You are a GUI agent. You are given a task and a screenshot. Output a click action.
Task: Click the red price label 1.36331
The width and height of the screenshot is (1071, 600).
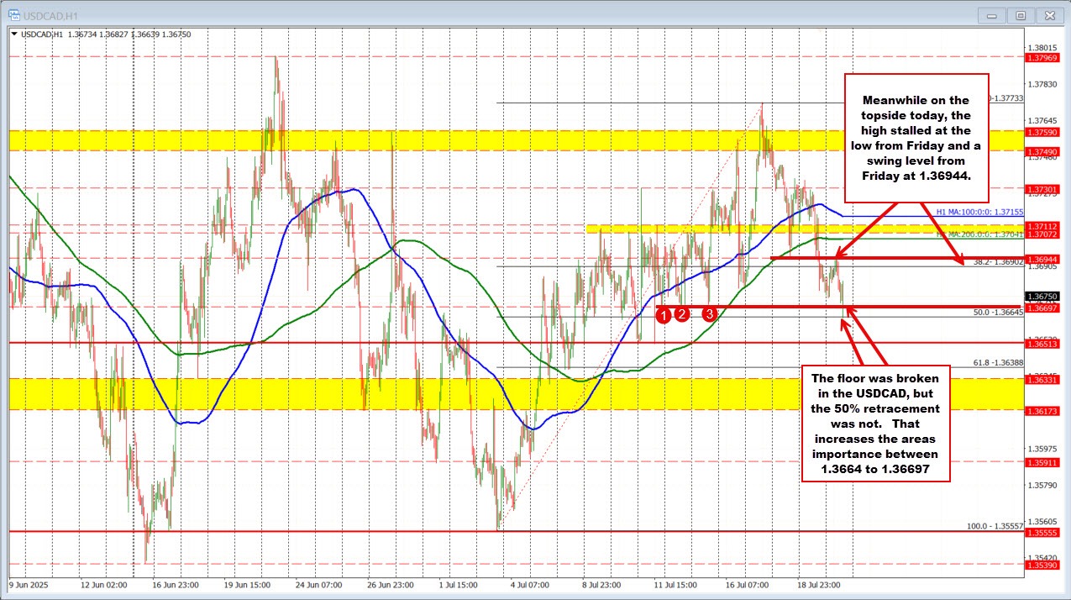(1042, 380)
